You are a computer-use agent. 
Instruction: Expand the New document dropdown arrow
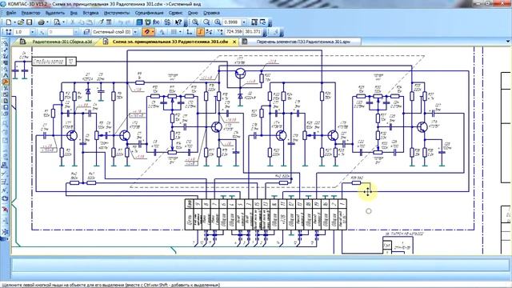pyautogui.click(x=14, y=22)
